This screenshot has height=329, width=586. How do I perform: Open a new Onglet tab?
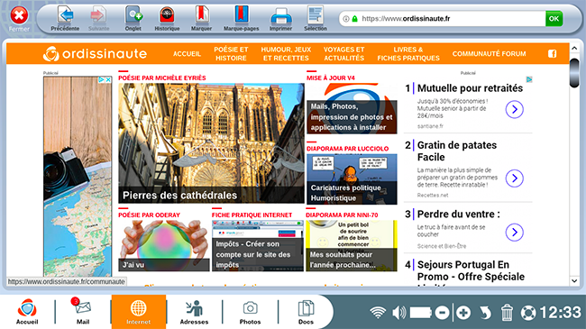(x=133, y=19)
